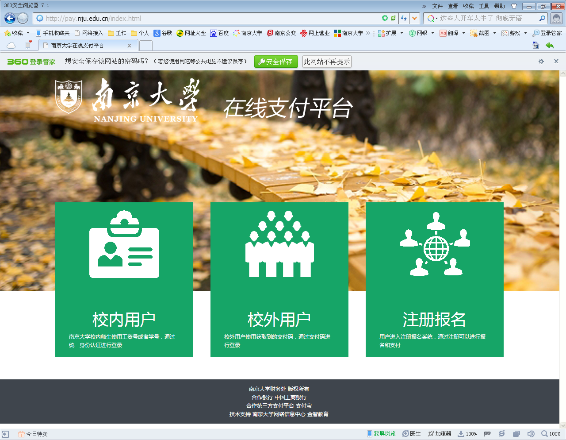This screenshot has height=440, width=566.
Task: Click the browser back arrow button
Action: point(10,18)
